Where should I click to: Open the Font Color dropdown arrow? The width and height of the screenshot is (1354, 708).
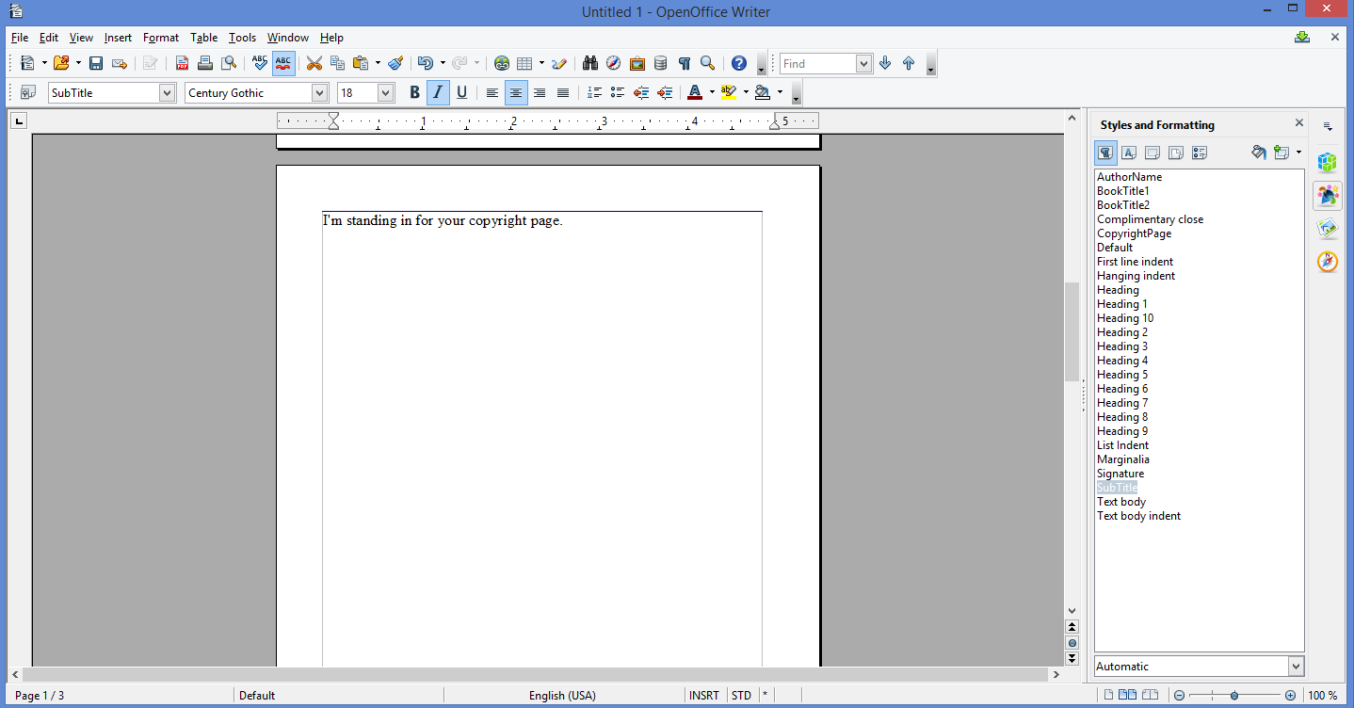click(712, 92)
